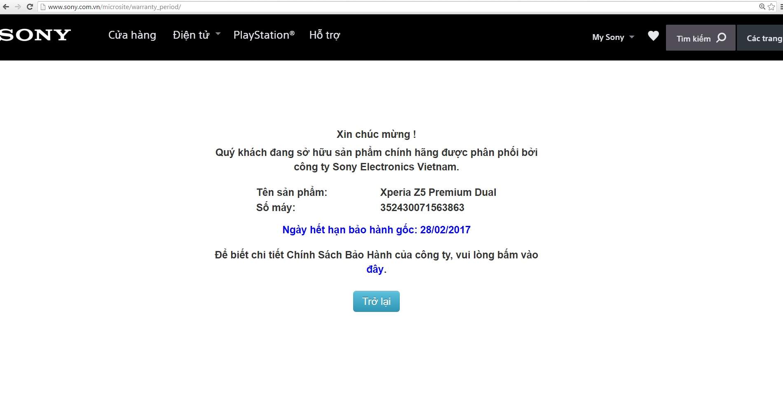Screen dimensions: 783x395
Task: Click the warranty expiry date 28/02/2017
Action: click(445, 230)
